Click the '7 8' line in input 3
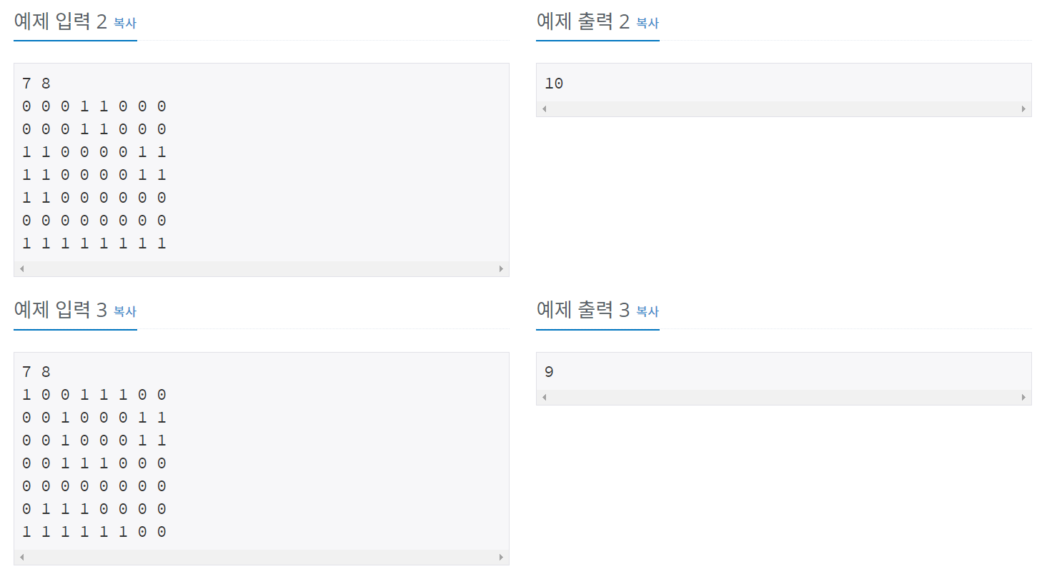The width and height of the screenshot is (1057, 574). (36, 372)
